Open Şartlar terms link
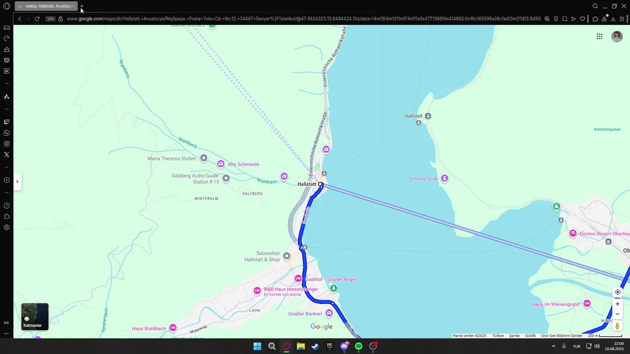630x354 pixels. (x=514, y=336)
